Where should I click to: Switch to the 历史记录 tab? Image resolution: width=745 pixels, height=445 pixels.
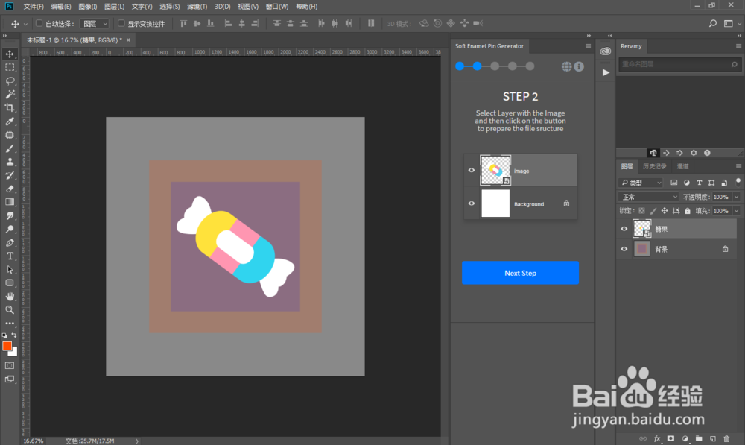654,166
